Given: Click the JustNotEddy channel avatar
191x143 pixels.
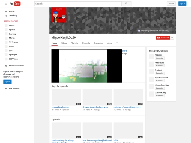Looking at the screenshot, I should (151, 94).
